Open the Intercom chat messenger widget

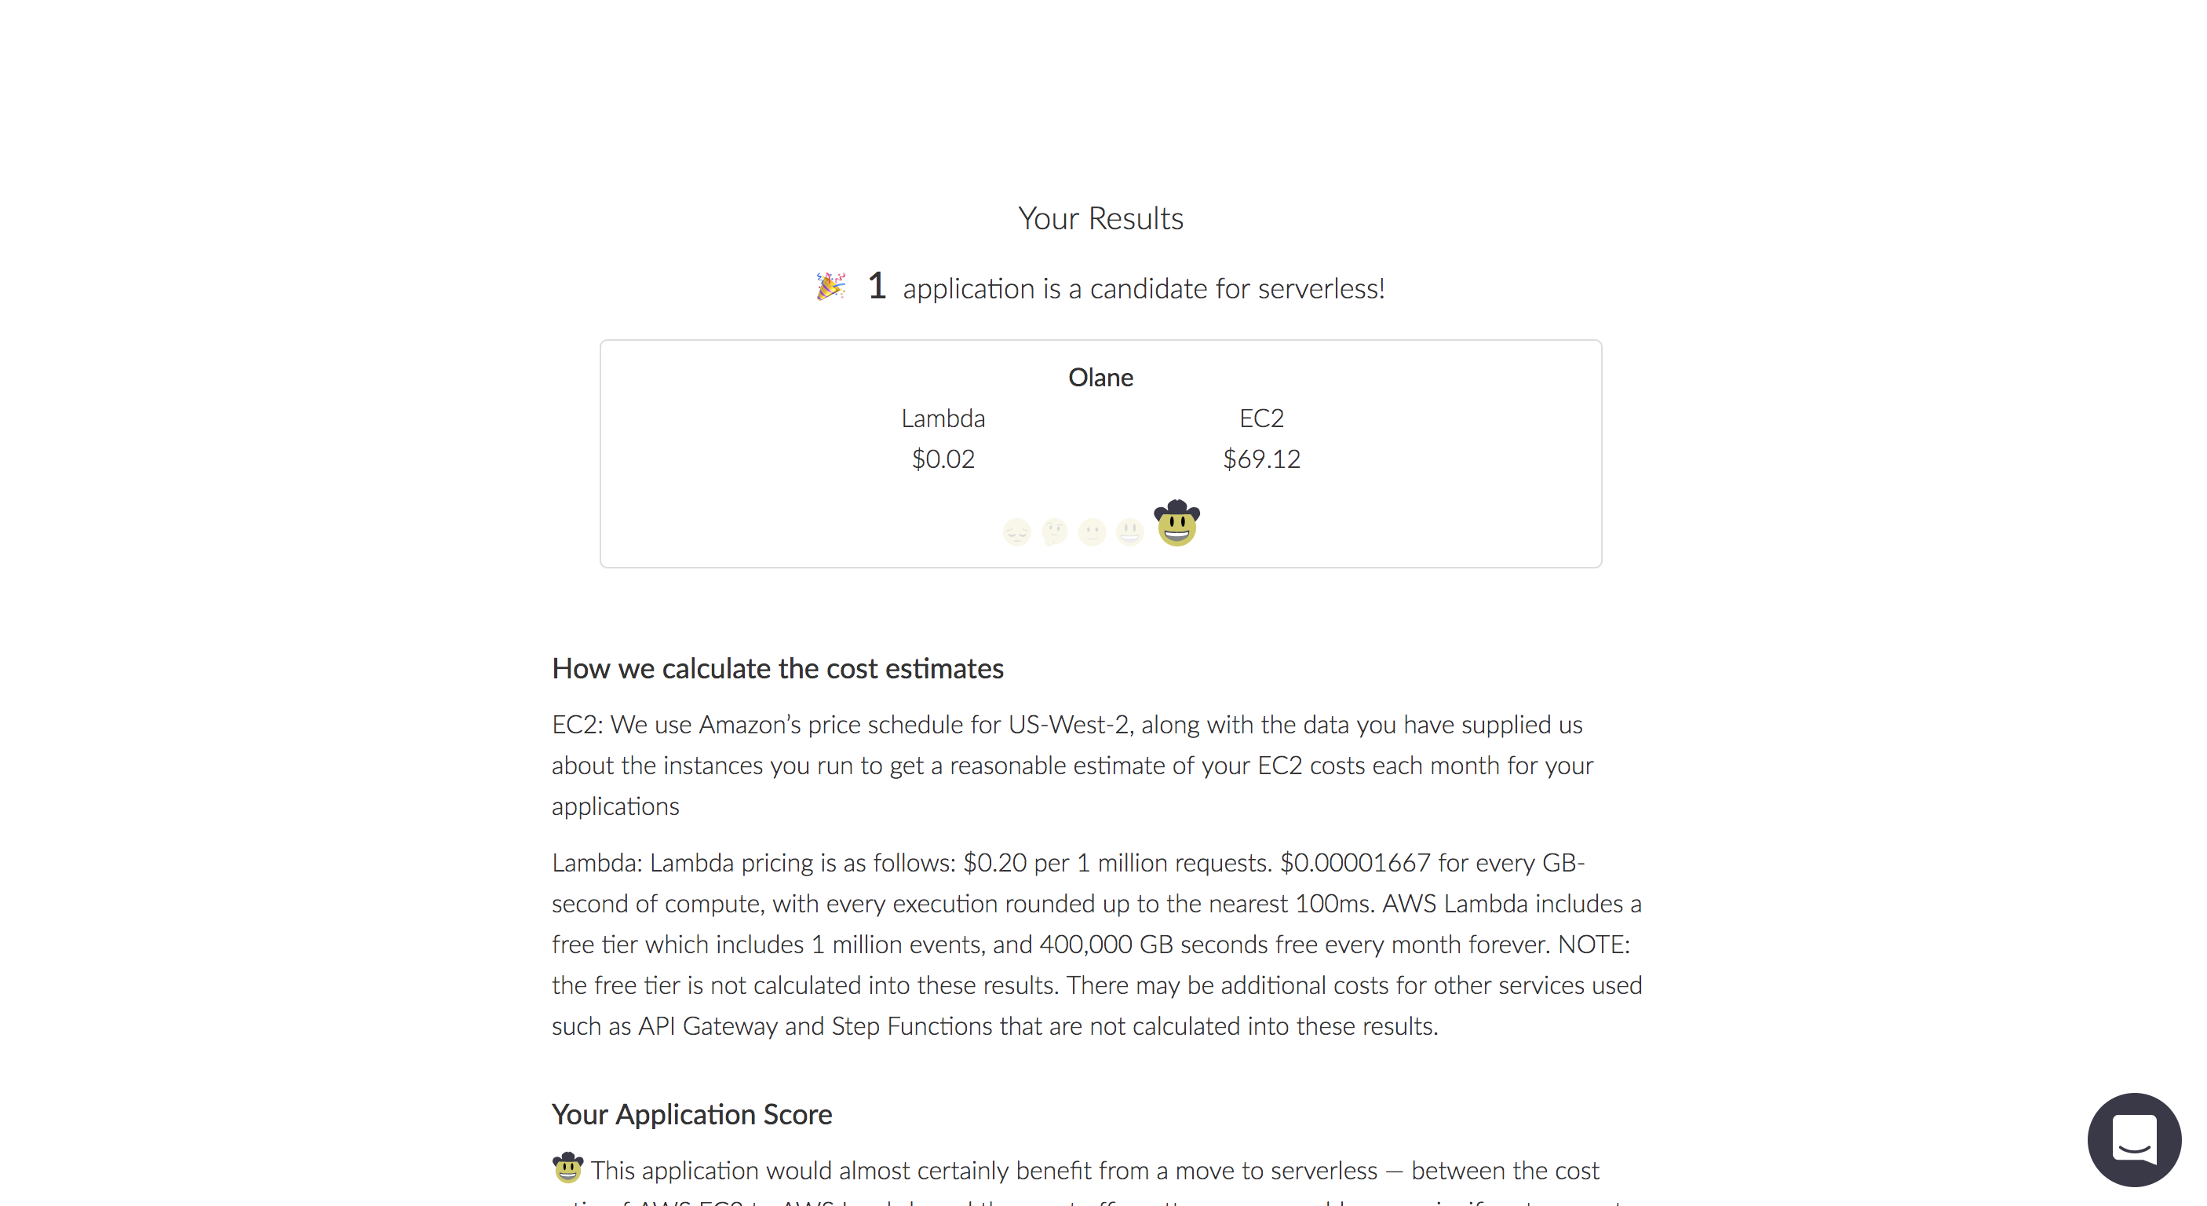coord(2135,1140)
